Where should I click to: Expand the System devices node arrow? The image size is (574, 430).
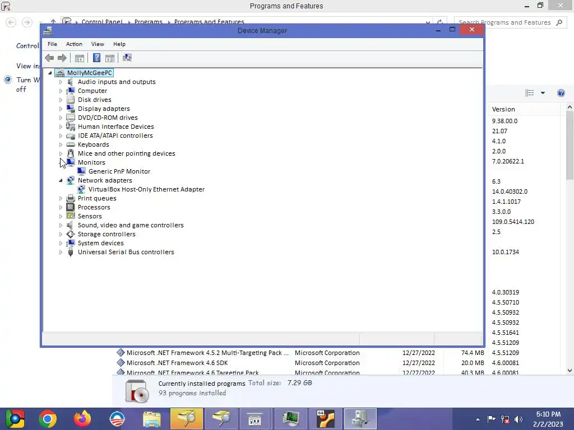click(61, 243)
